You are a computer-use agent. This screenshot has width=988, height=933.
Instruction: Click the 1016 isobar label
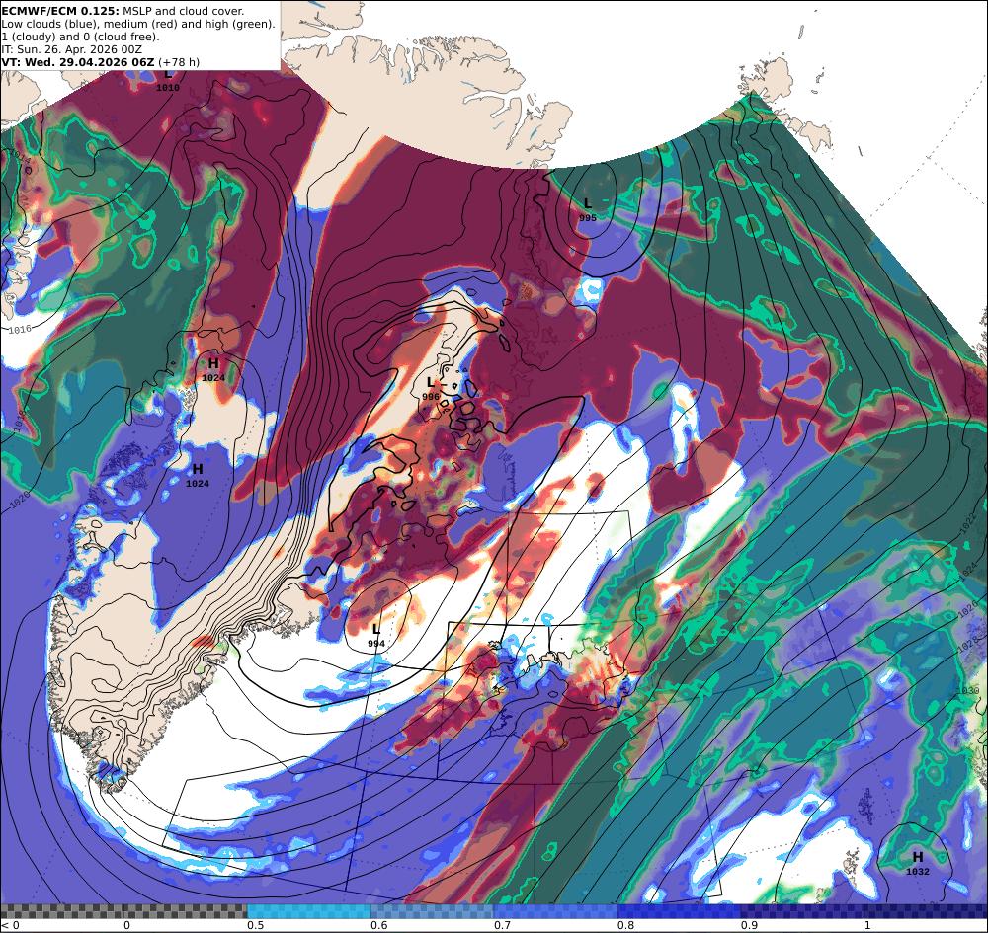21,329
